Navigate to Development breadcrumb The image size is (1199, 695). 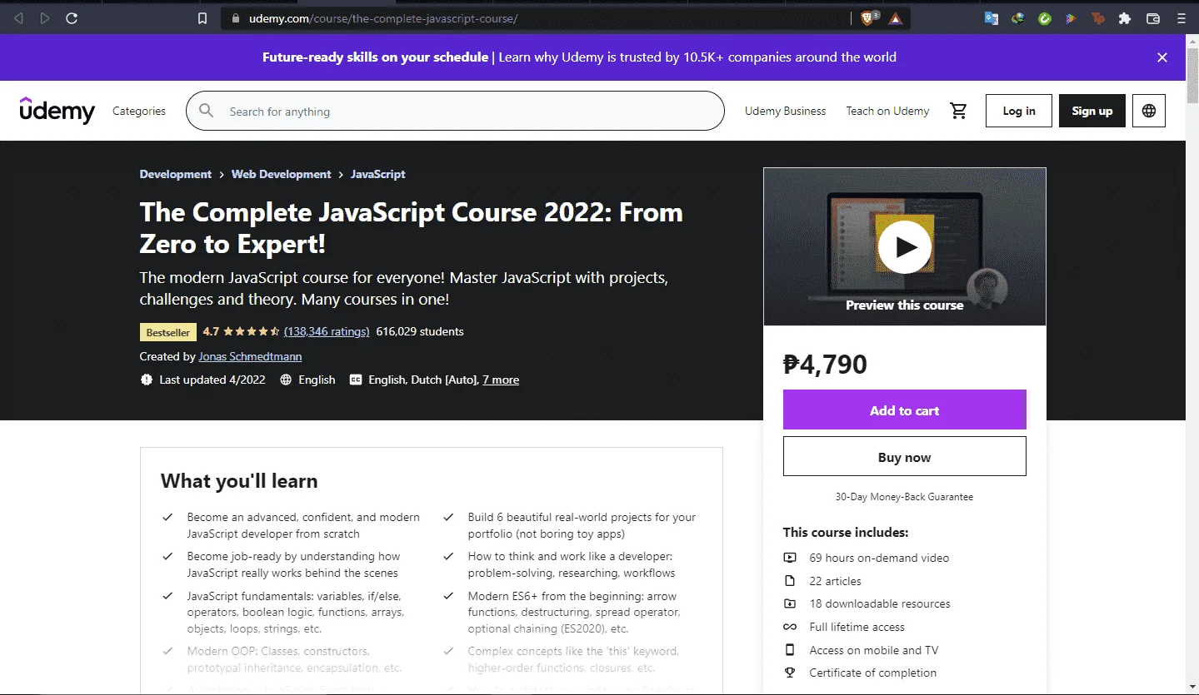click(176, 174)
